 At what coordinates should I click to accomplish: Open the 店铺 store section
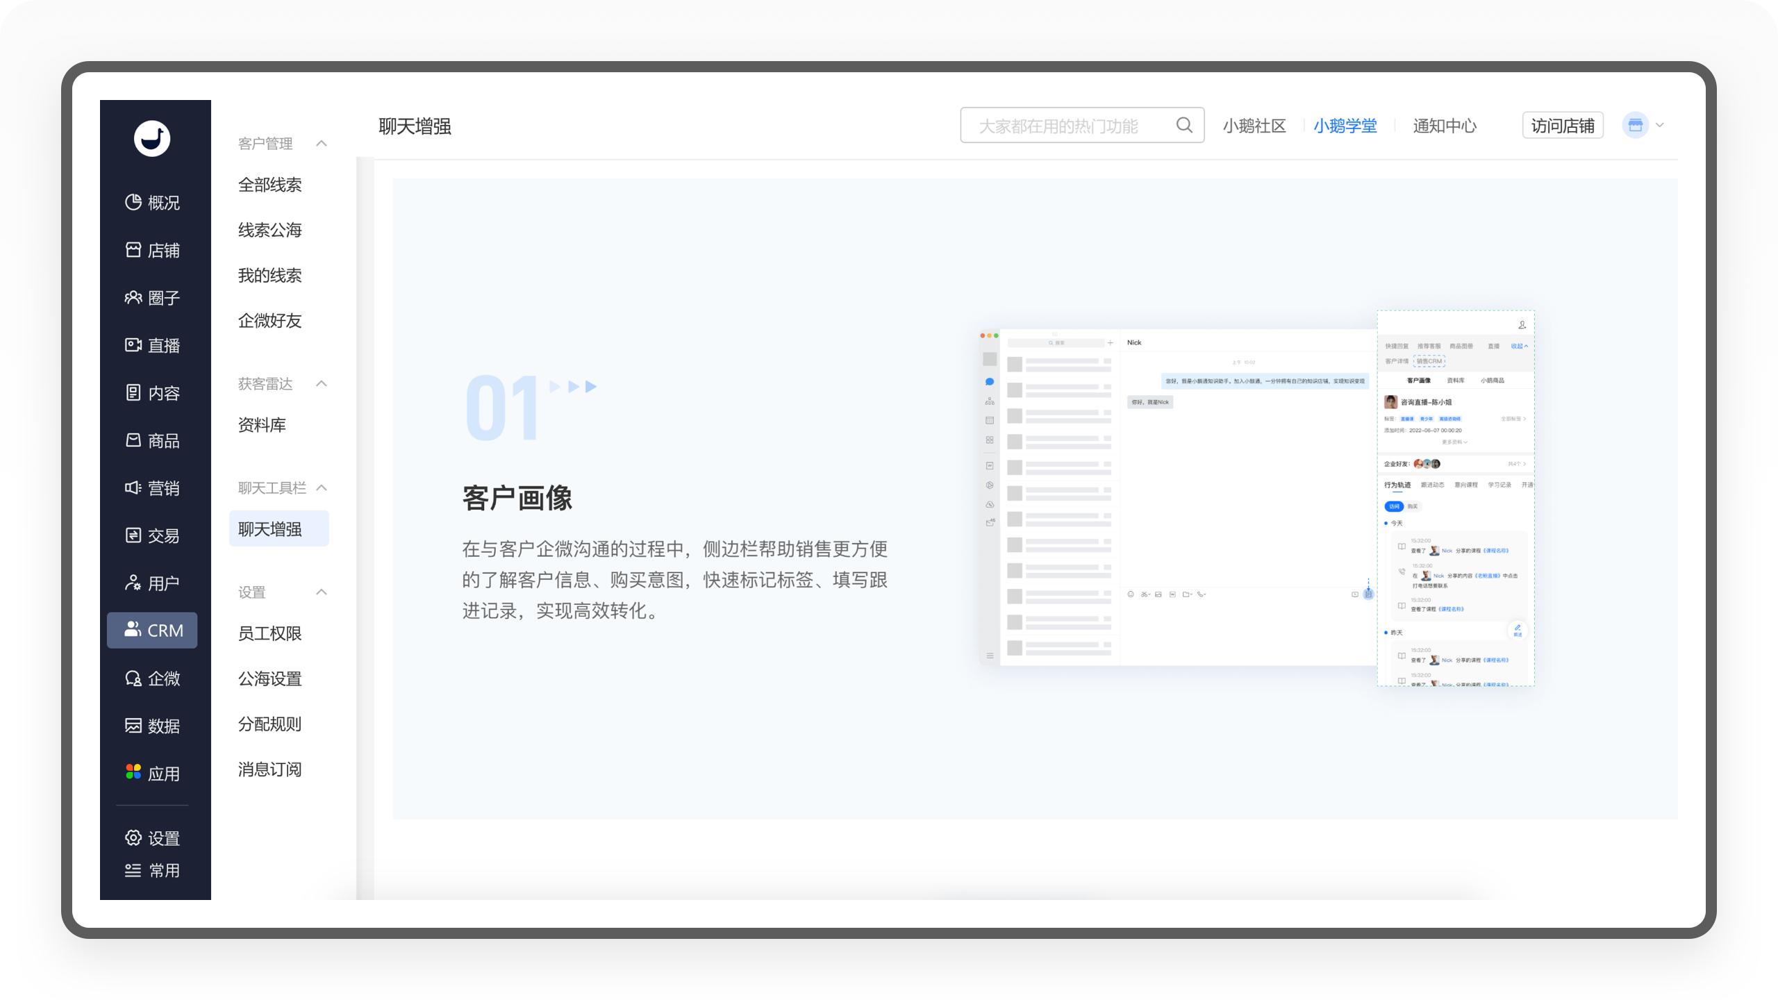point(152,250)
